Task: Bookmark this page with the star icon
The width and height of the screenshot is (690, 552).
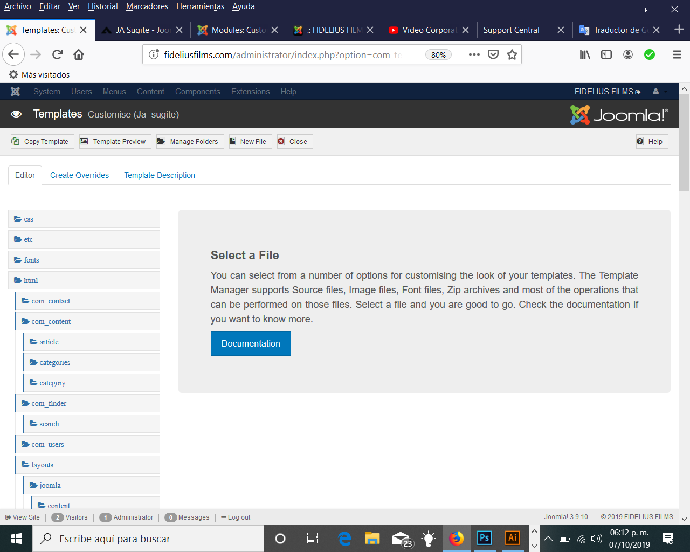Action: pos(512,54)
